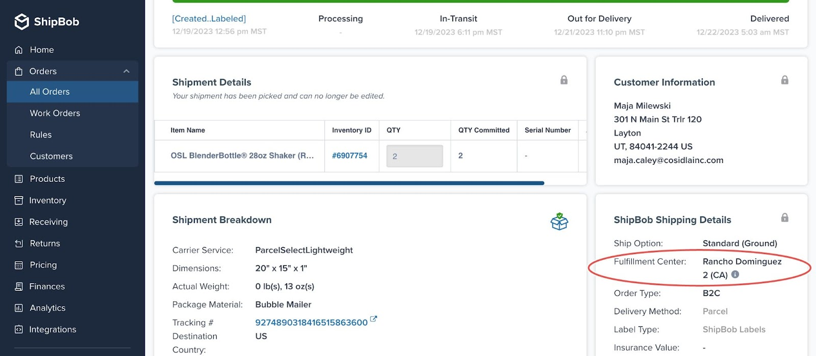Viewport: 816px width, 356px height.
Task: Open tracking number 9274890318416515863600
Action: [x=311, y=322]
